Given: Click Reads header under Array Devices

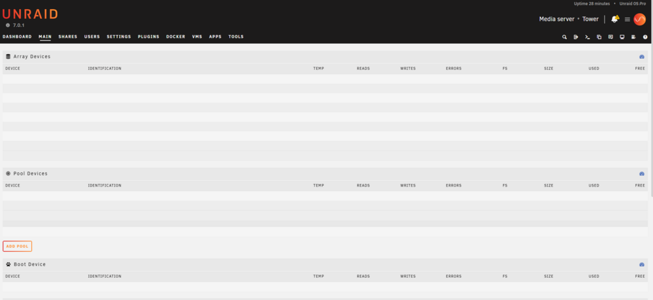Looking at the screenshot, I should pos(363,68).
